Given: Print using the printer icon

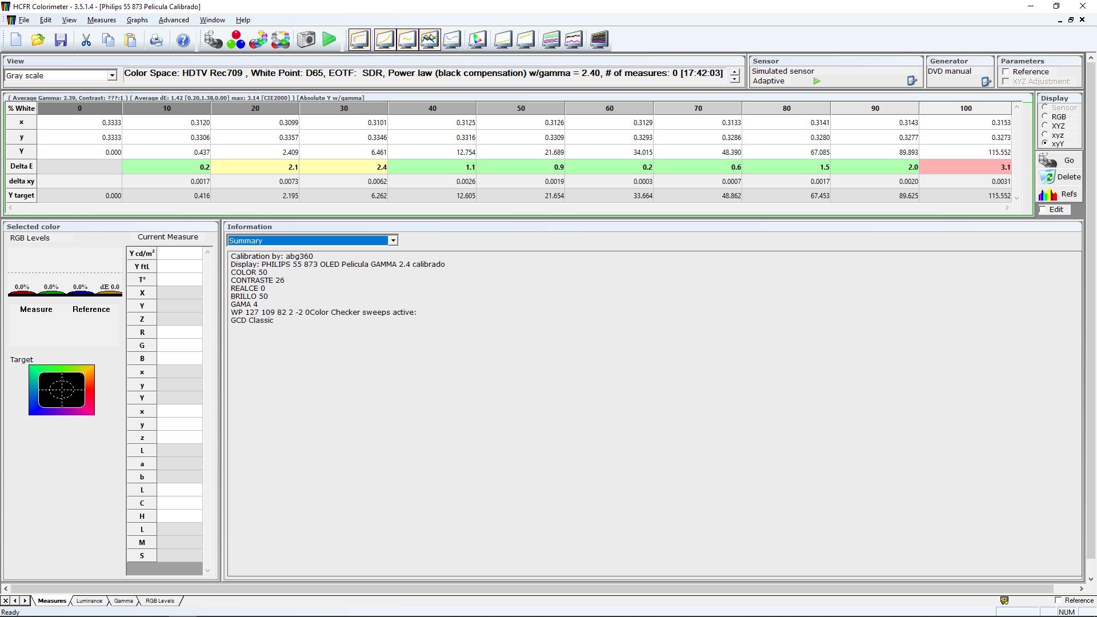Looking at the screenshot, I should coord(156,40).
